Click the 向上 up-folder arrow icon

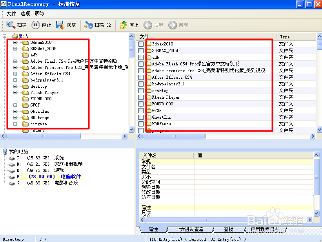pos(124,25)
